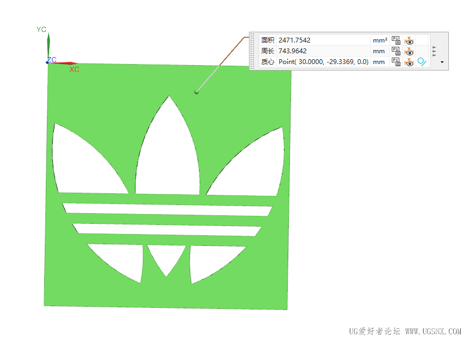464x338 pixels.
Task: Toggle the eye display icon for 周长
Action: click(x=409, y=51)
